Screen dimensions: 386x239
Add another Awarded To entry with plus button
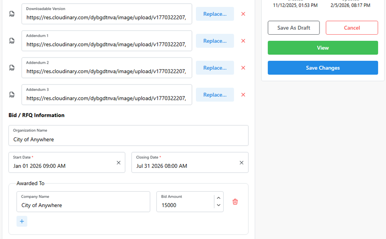pos(22,221)
